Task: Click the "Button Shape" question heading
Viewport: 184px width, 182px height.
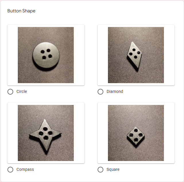Action: click(x=21, y=11)
